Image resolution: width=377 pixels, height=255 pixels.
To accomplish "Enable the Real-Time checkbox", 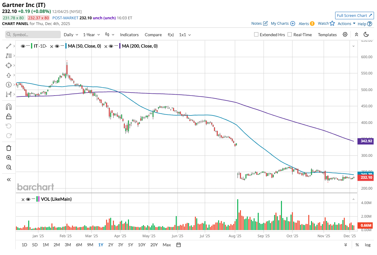I will (290, 35).
